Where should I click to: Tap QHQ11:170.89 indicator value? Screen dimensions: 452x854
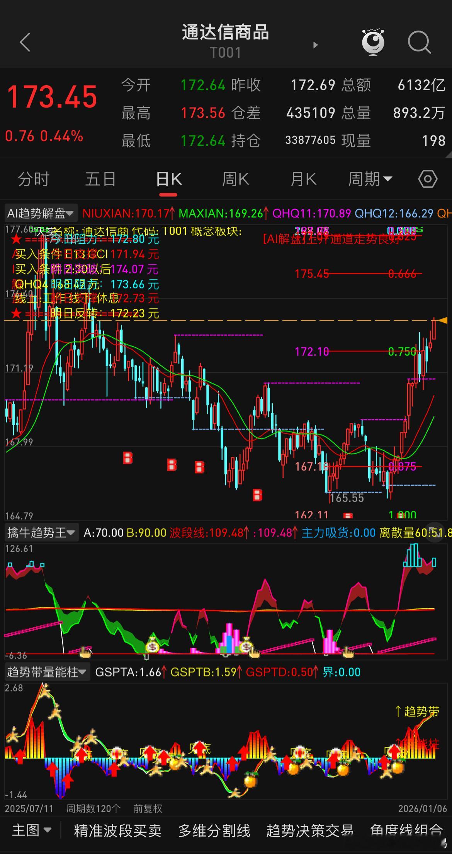(312, 213)
